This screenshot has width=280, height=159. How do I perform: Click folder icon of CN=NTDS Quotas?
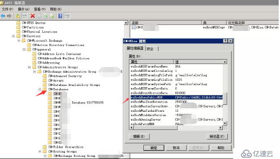(18, 23)
